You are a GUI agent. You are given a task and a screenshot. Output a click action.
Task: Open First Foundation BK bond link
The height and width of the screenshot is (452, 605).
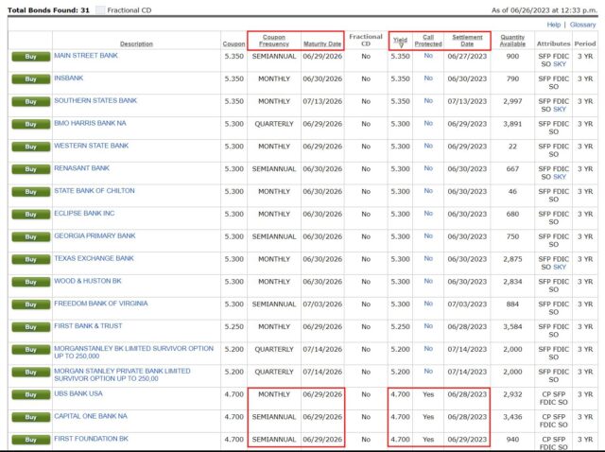[91, 439]
